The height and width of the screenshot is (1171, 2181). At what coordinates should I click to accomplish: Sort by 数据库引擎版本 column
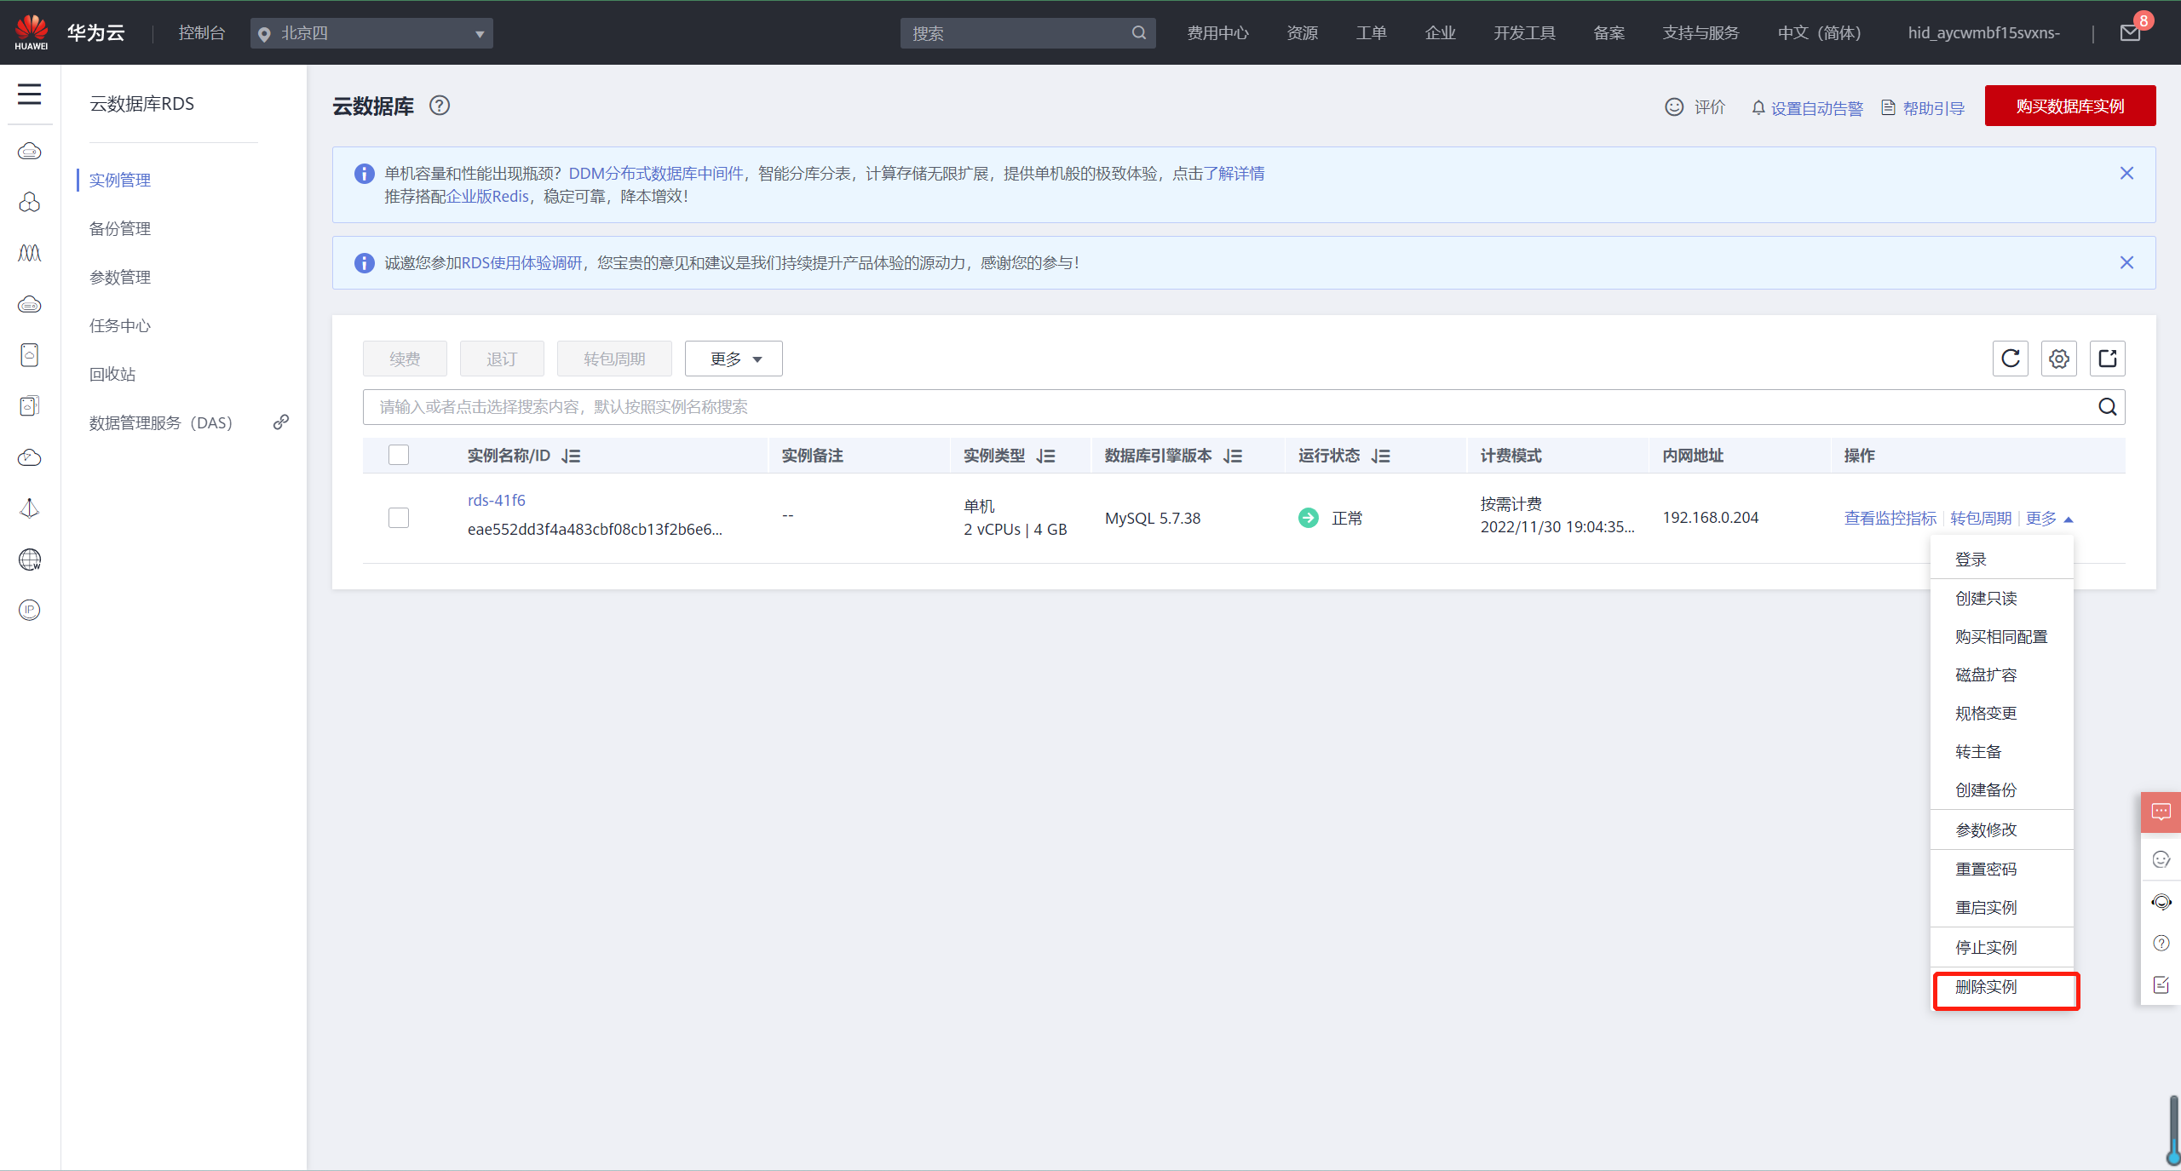(1232, 456)
